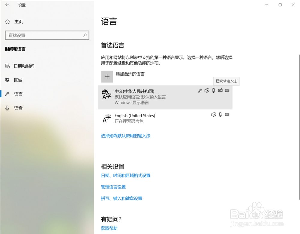Open the 主页 home icon
This screenshot has width=300, height=234.
[7, 22]
